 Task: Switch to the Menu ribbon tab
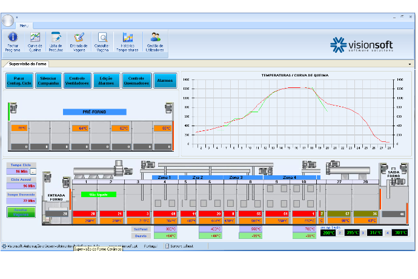24,25
